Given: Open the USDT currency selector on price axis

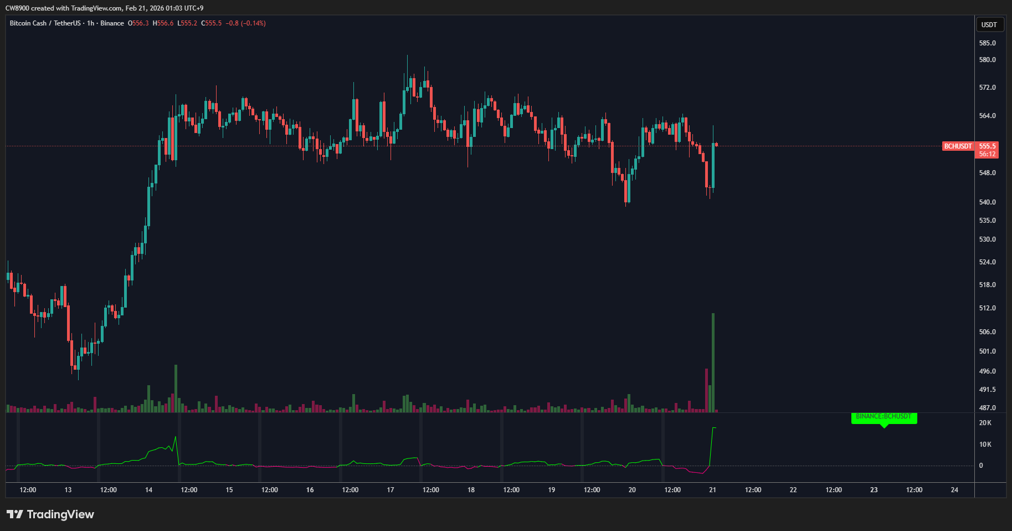Looking at the screenshot, I should tap(989, 24).
